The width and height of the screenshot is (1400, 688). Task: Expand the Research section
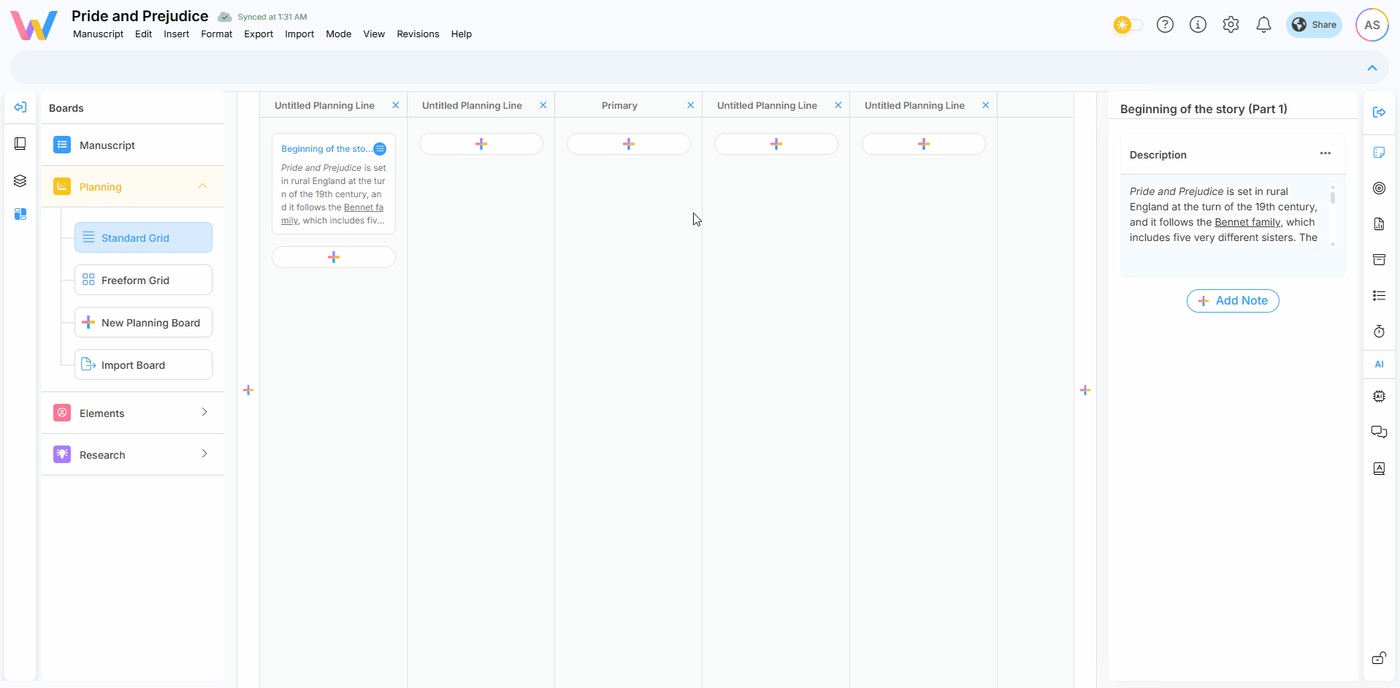click(x=204, y=454)
